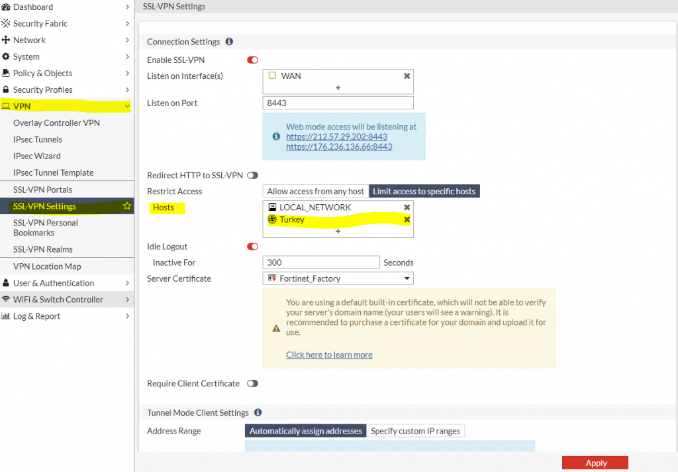
Task: Enable Redirect HTTP to SSL-VPN
Action: coord(252,176)
